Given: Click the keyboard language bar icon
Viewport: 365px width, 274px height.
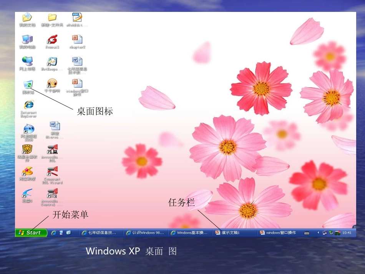Looking at the screenshot, I should 307,233.
